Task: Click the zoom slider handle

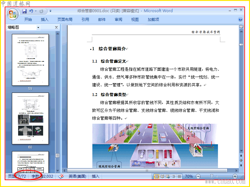Action: [212, 176]
